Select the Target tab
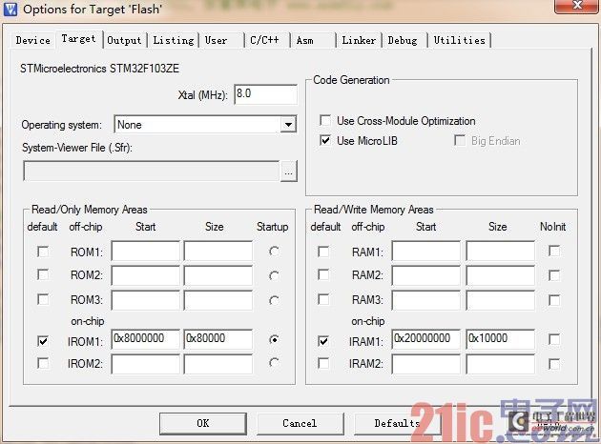 click(79, 39)
